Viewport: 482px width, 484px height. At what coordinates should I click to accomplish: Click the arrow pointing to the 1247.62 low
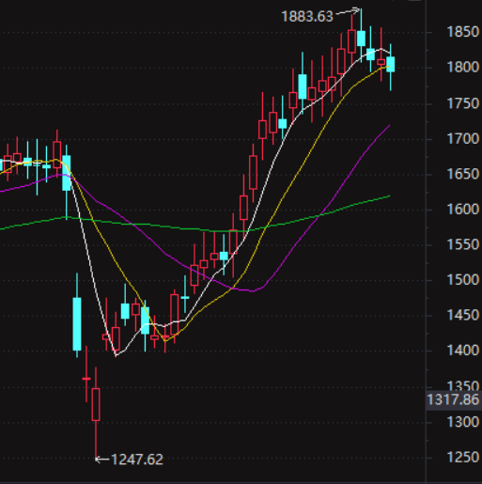[102, 460]
